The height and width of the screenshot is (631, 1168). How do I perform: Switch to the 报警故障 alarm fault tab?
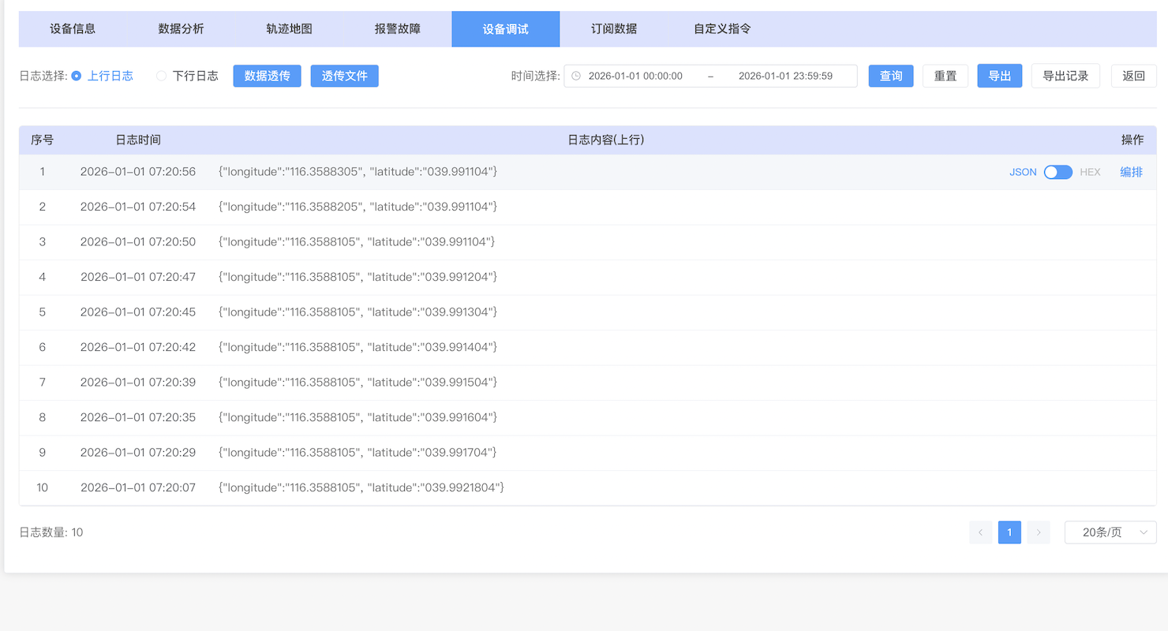(x=397, y=28)
